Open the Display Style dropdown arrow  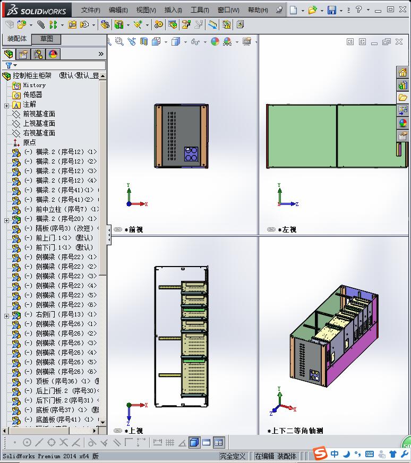pos(185,42)
